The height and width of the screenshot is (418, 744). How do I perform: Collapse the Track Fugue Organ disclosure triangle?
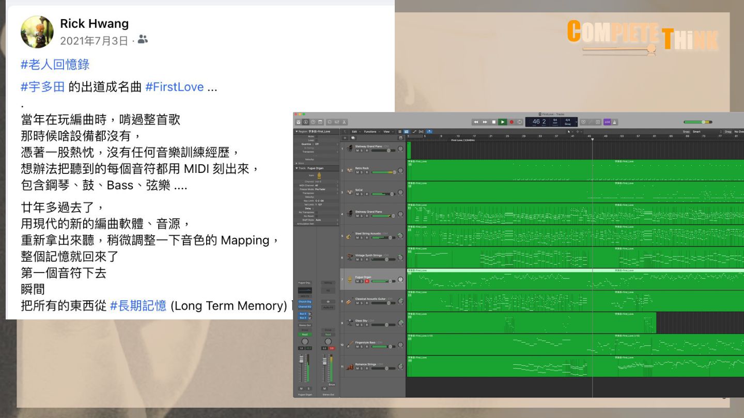click(x=297, y=168)
